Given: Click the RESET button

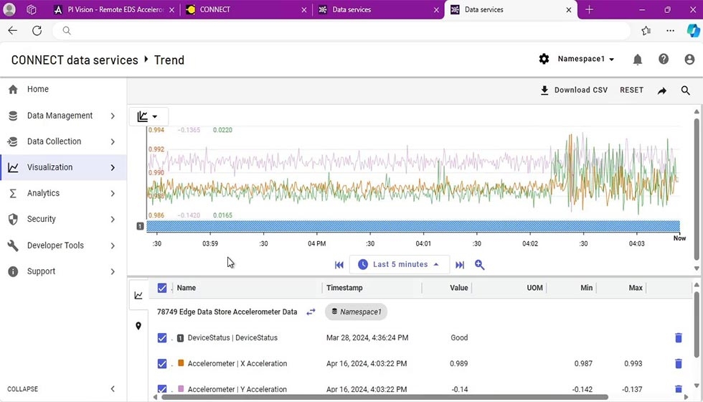Looking at the screenshot, I should tap(631, 90).
